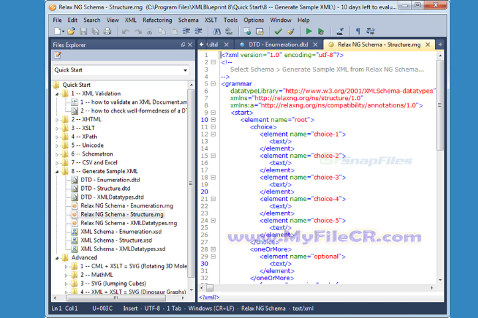The image size is (478, 318).
Task: Open Replace with the ab-ac icon
Action: [x=229, y=31]
